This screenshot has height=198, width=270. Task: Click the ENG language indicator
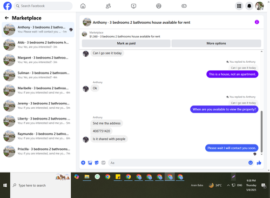240,185
